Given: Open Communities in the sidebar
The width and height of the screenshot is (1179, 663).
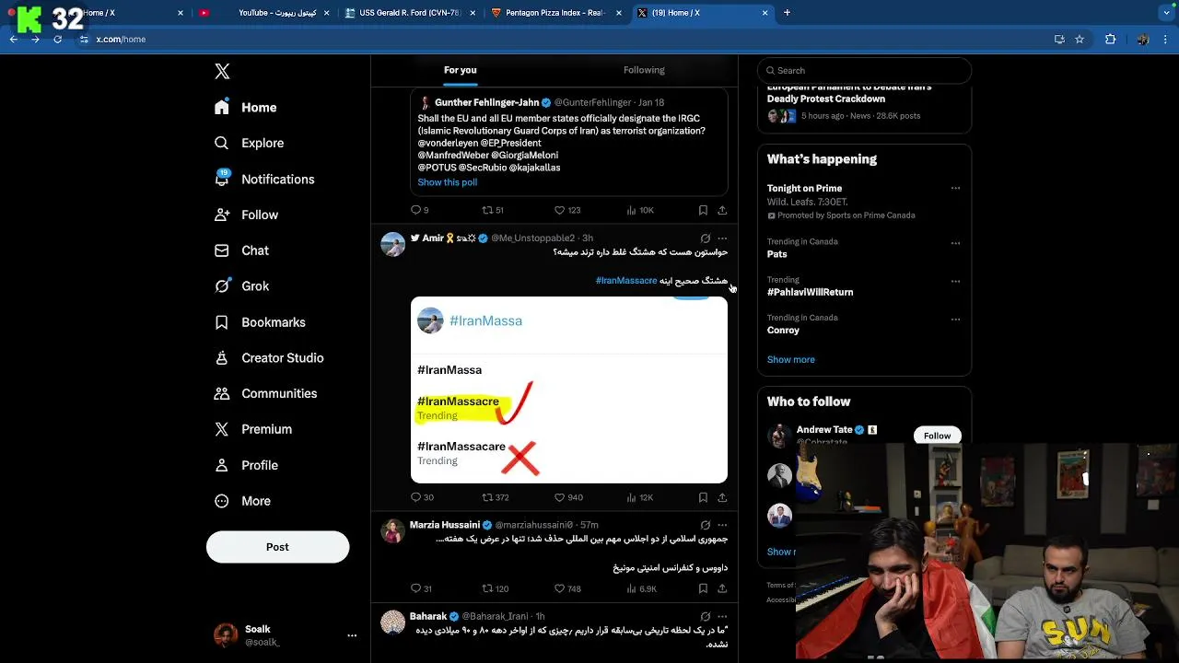Looking at the screenshot, I should click(265, 393).
